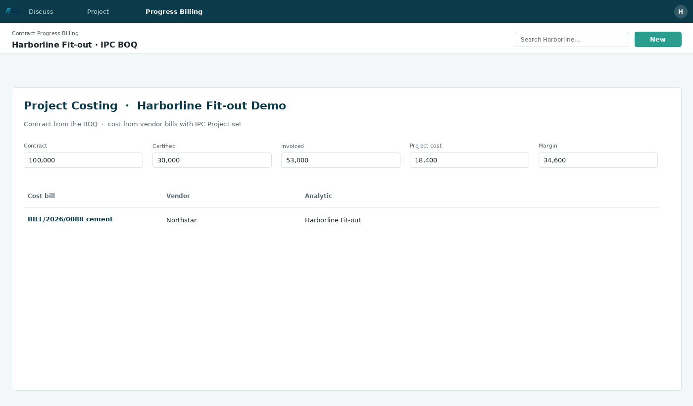
Task: Focus the Search Harborline field
Action: (572, 40)
